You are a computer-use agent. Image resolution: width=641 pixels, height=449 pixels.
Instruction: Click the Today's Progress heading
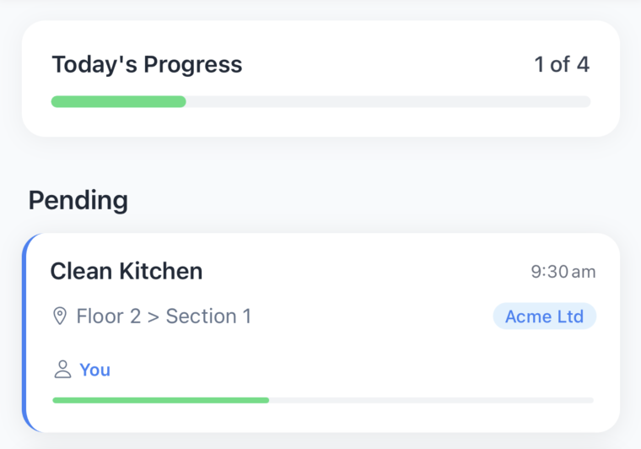(147, 65)
